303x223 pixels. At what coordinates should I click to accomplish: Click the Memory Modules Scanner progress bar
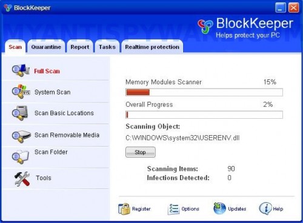point(204,92)
